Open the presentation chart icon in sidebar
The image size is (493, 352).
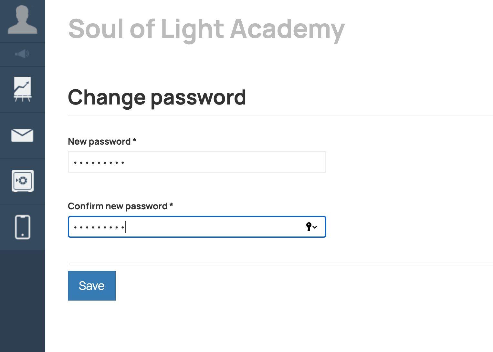22,89
